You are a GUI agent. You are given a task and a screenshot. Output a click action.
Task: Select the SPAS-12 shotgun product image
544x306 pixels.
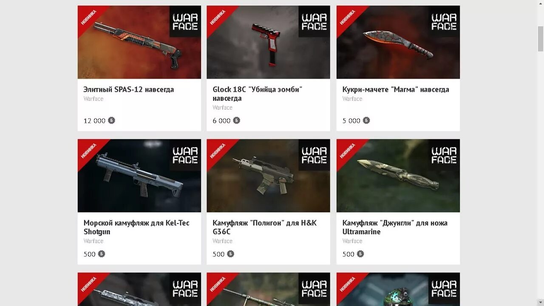coord(139,42)
